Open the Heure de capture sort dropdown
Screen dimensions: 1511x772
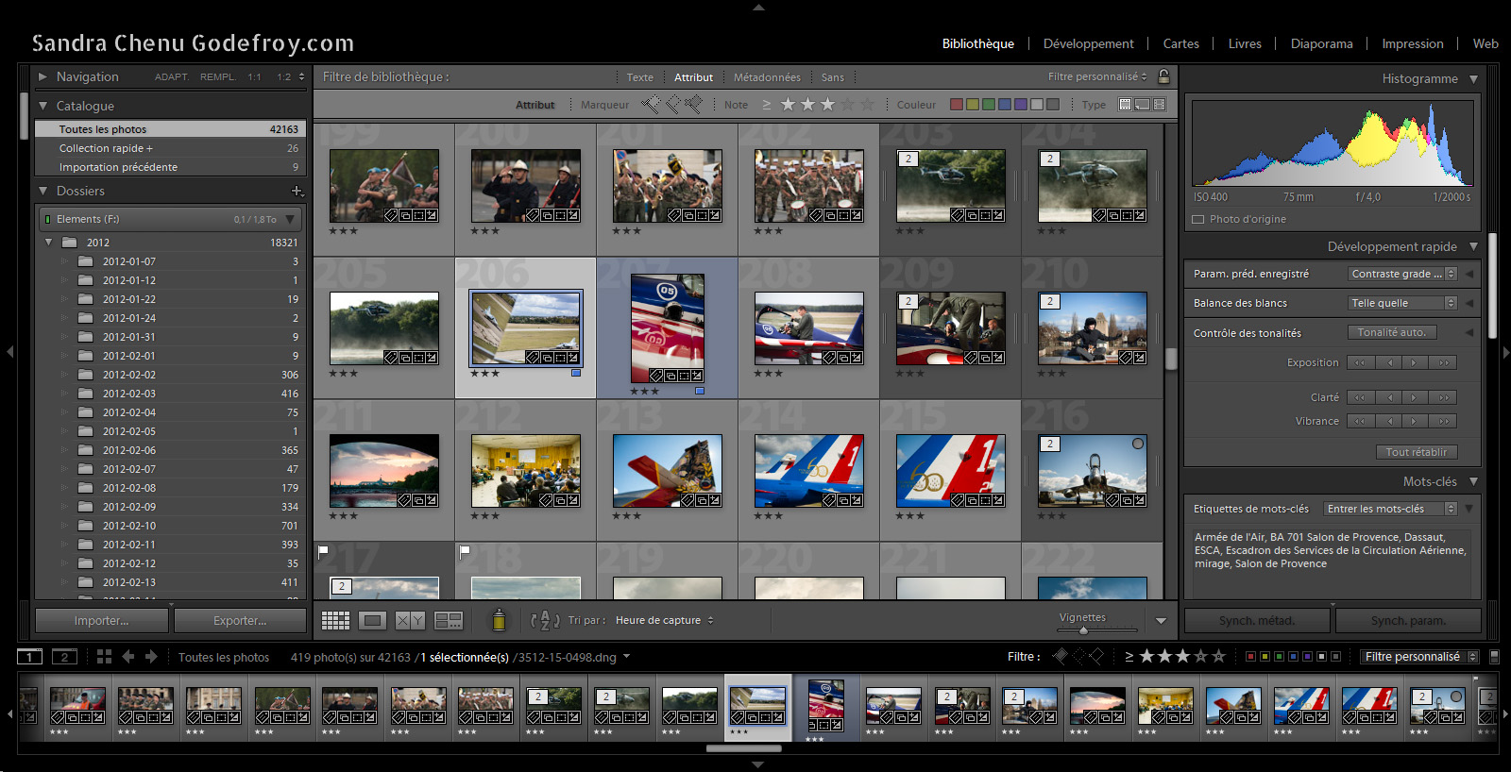(665, 620)
